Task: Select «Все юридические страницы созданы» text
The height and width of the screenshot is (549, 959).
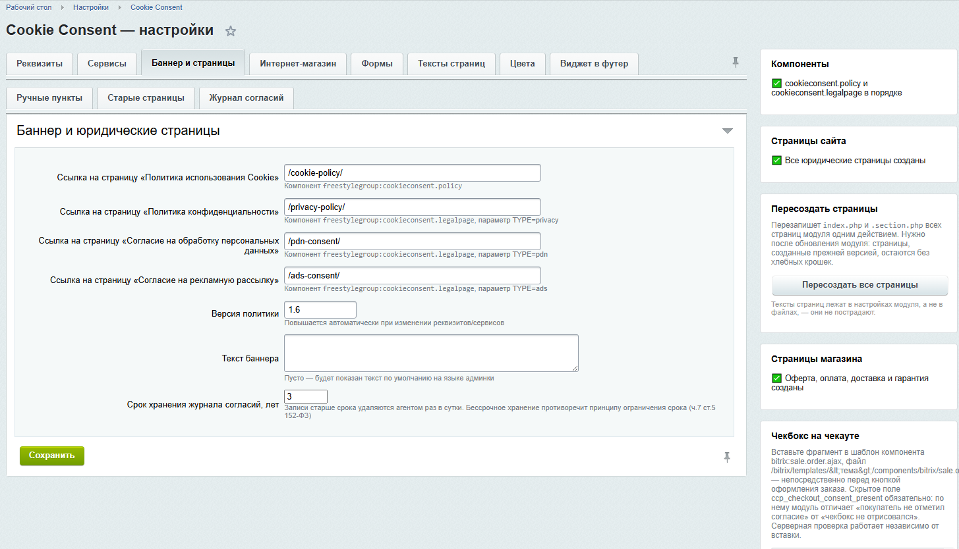Action: click(x=855, y=161)
